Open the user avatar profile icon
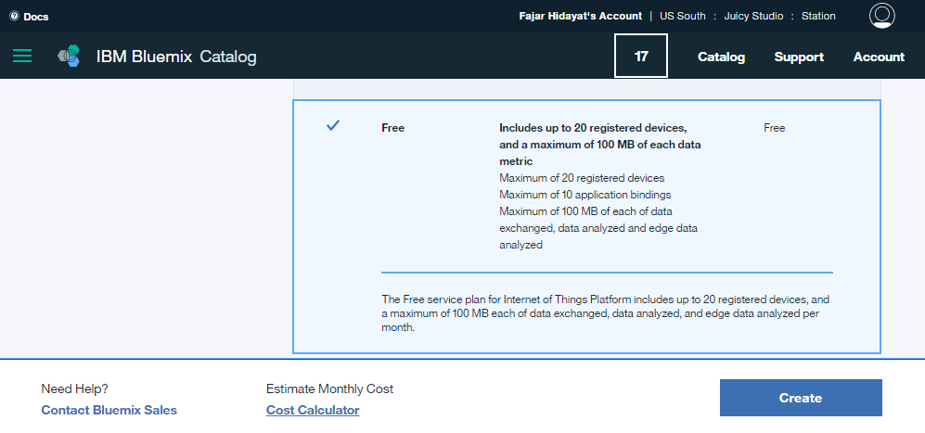 coord(882,16)
